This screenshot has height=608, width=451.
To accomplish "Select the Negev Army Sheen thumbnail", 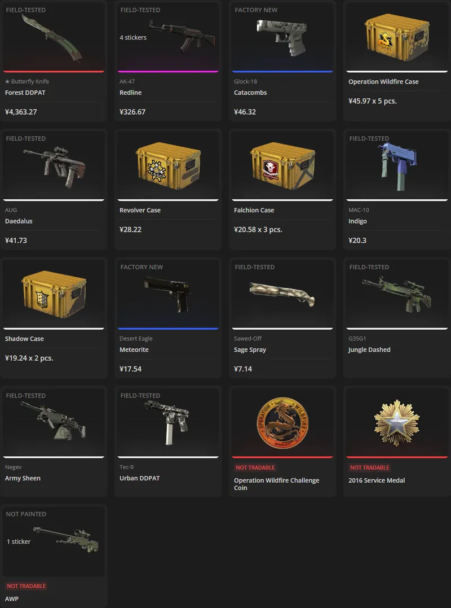I will tap(53, 421).
